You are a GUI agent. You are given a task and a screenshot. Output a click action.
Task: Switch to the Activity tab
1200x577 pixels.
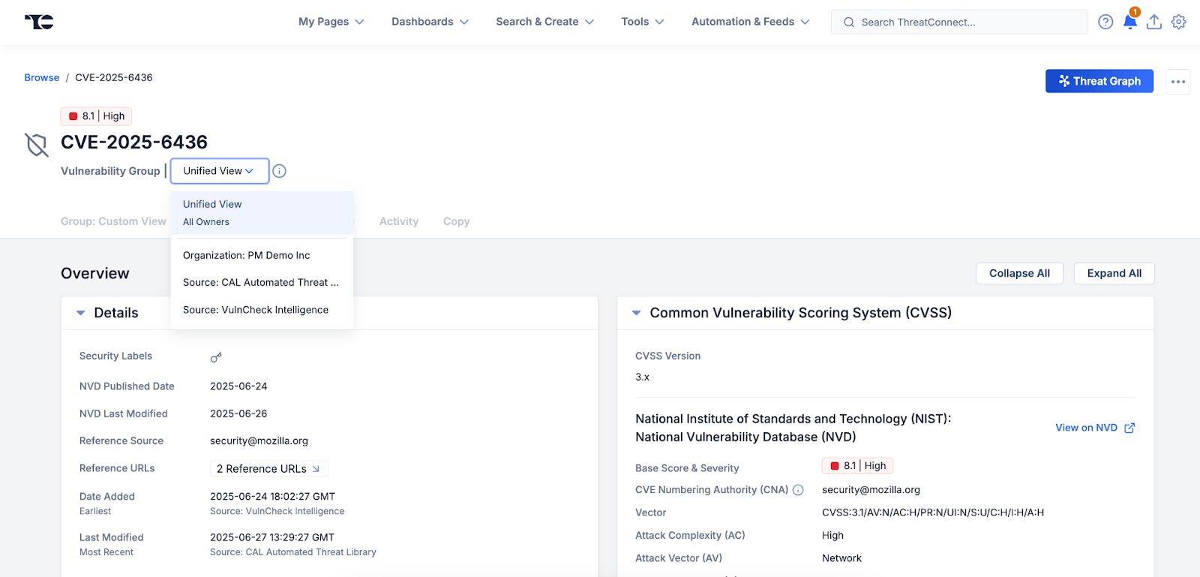[399, 221]
